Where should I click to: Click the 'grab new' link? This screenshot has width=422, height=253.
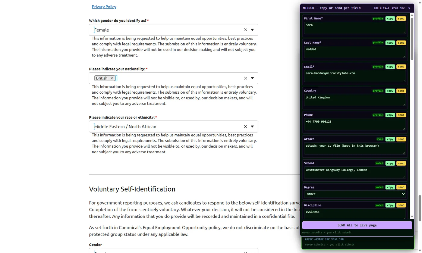pyautogui.click(x=398, y=8)
